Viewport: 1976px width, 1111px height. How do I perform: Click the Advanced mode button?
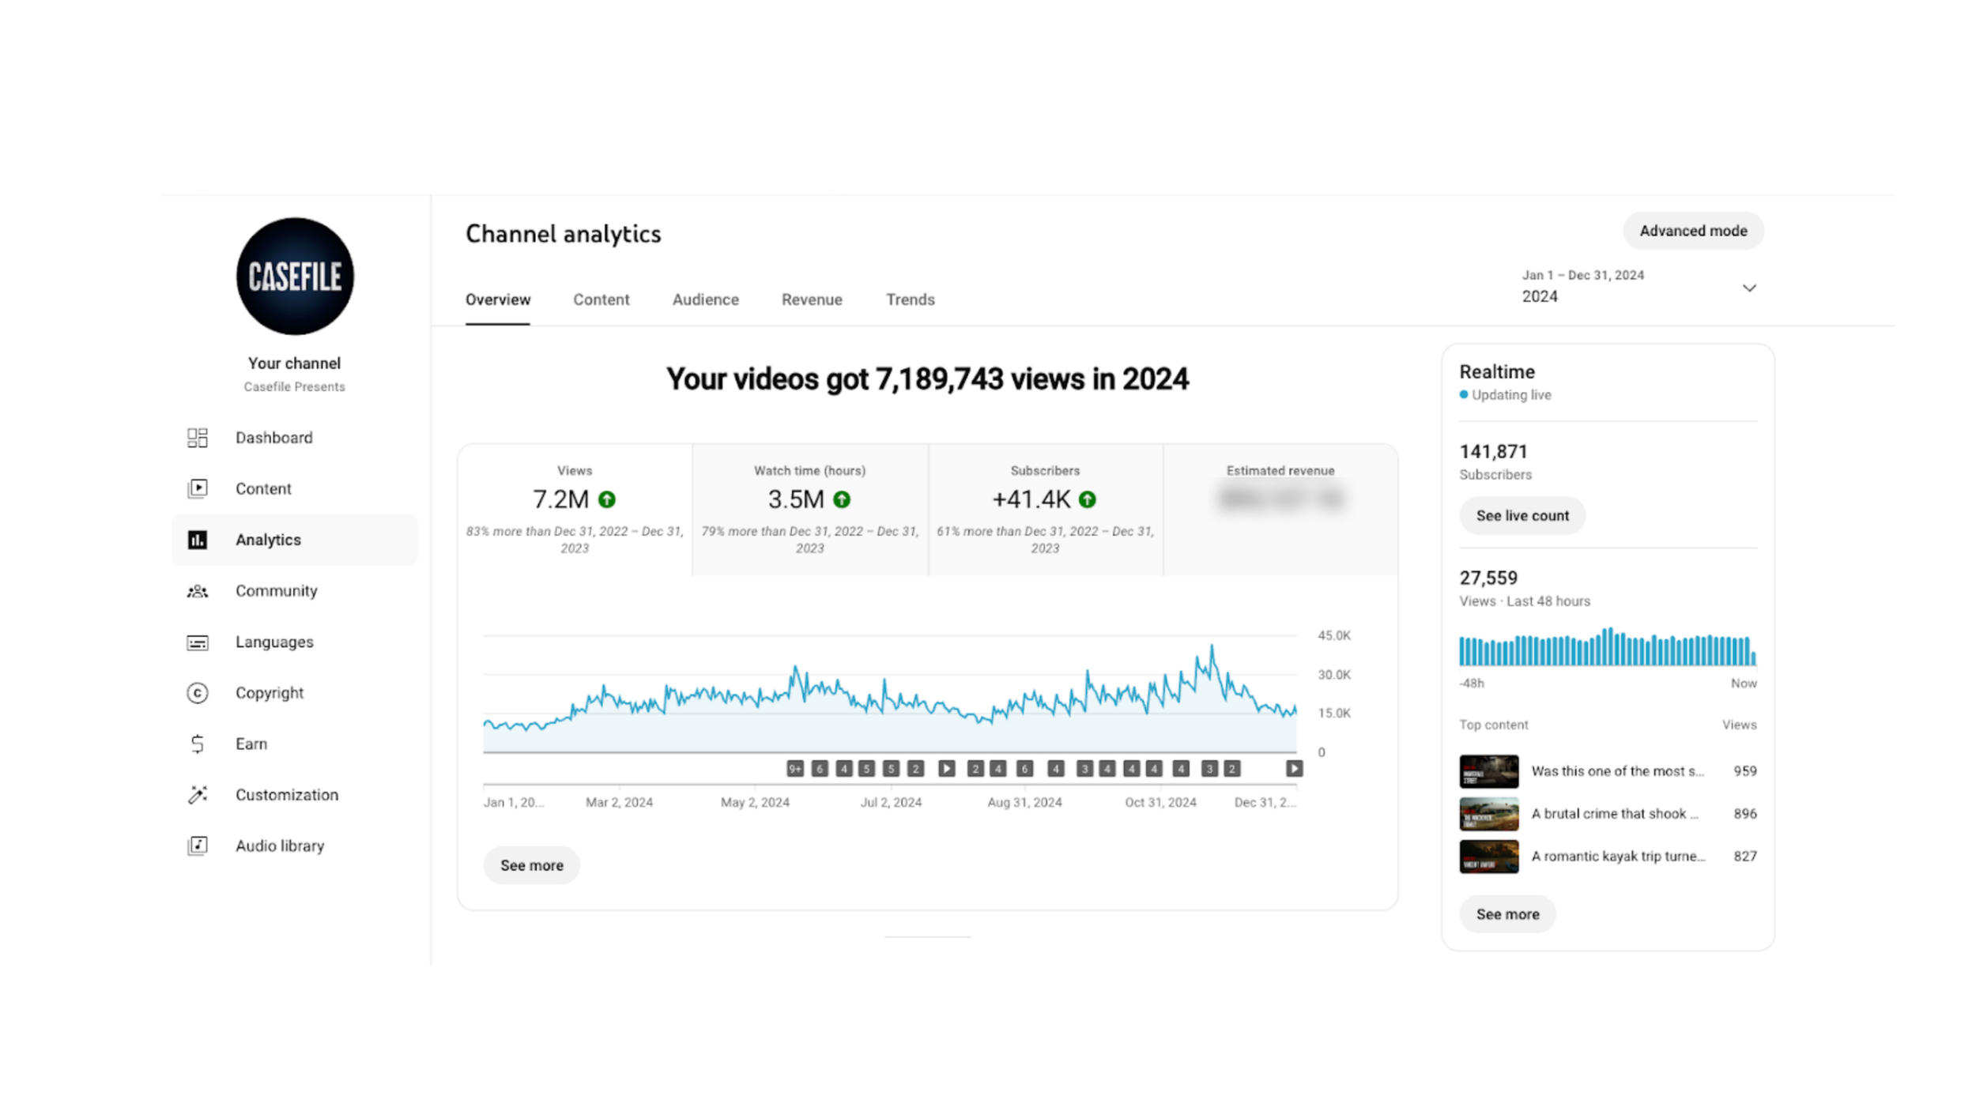click(1692, 231)
